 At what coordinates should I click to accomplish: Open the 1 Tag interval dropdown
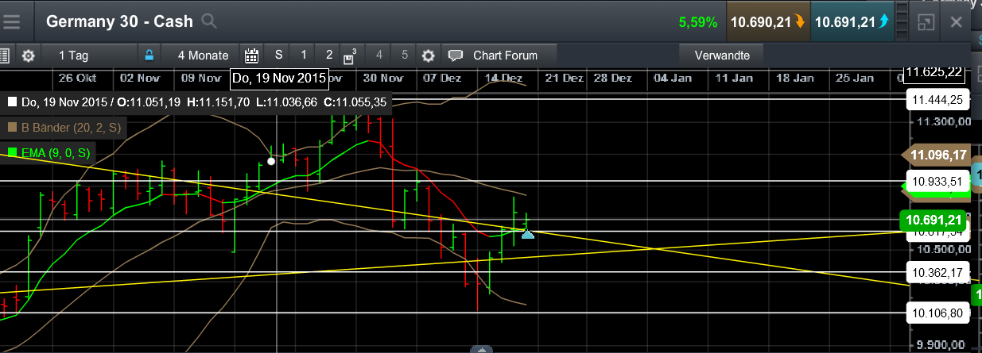(x=74, y=56)
